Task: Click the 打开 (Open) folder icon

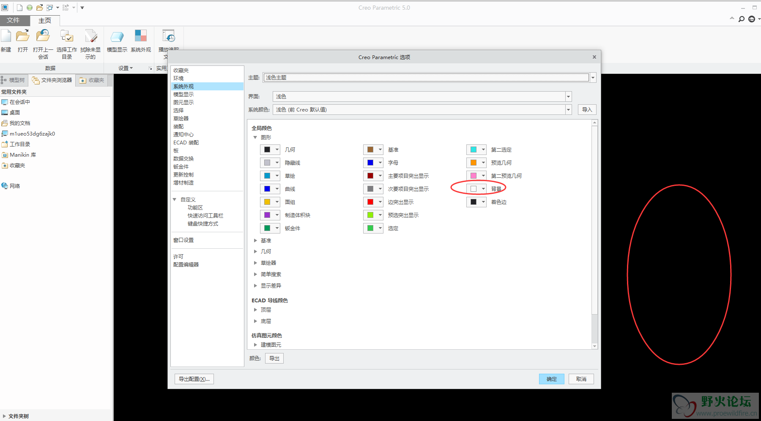Action: click(x=23, y=36)
